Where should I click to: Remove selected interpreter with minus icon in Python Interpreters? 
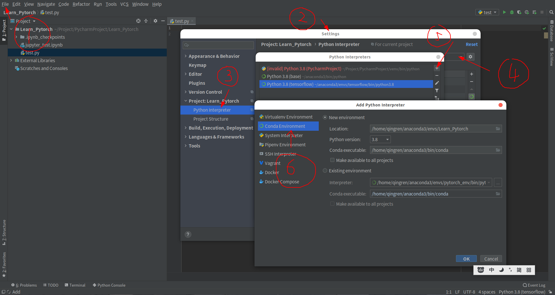tap(437, 75)
